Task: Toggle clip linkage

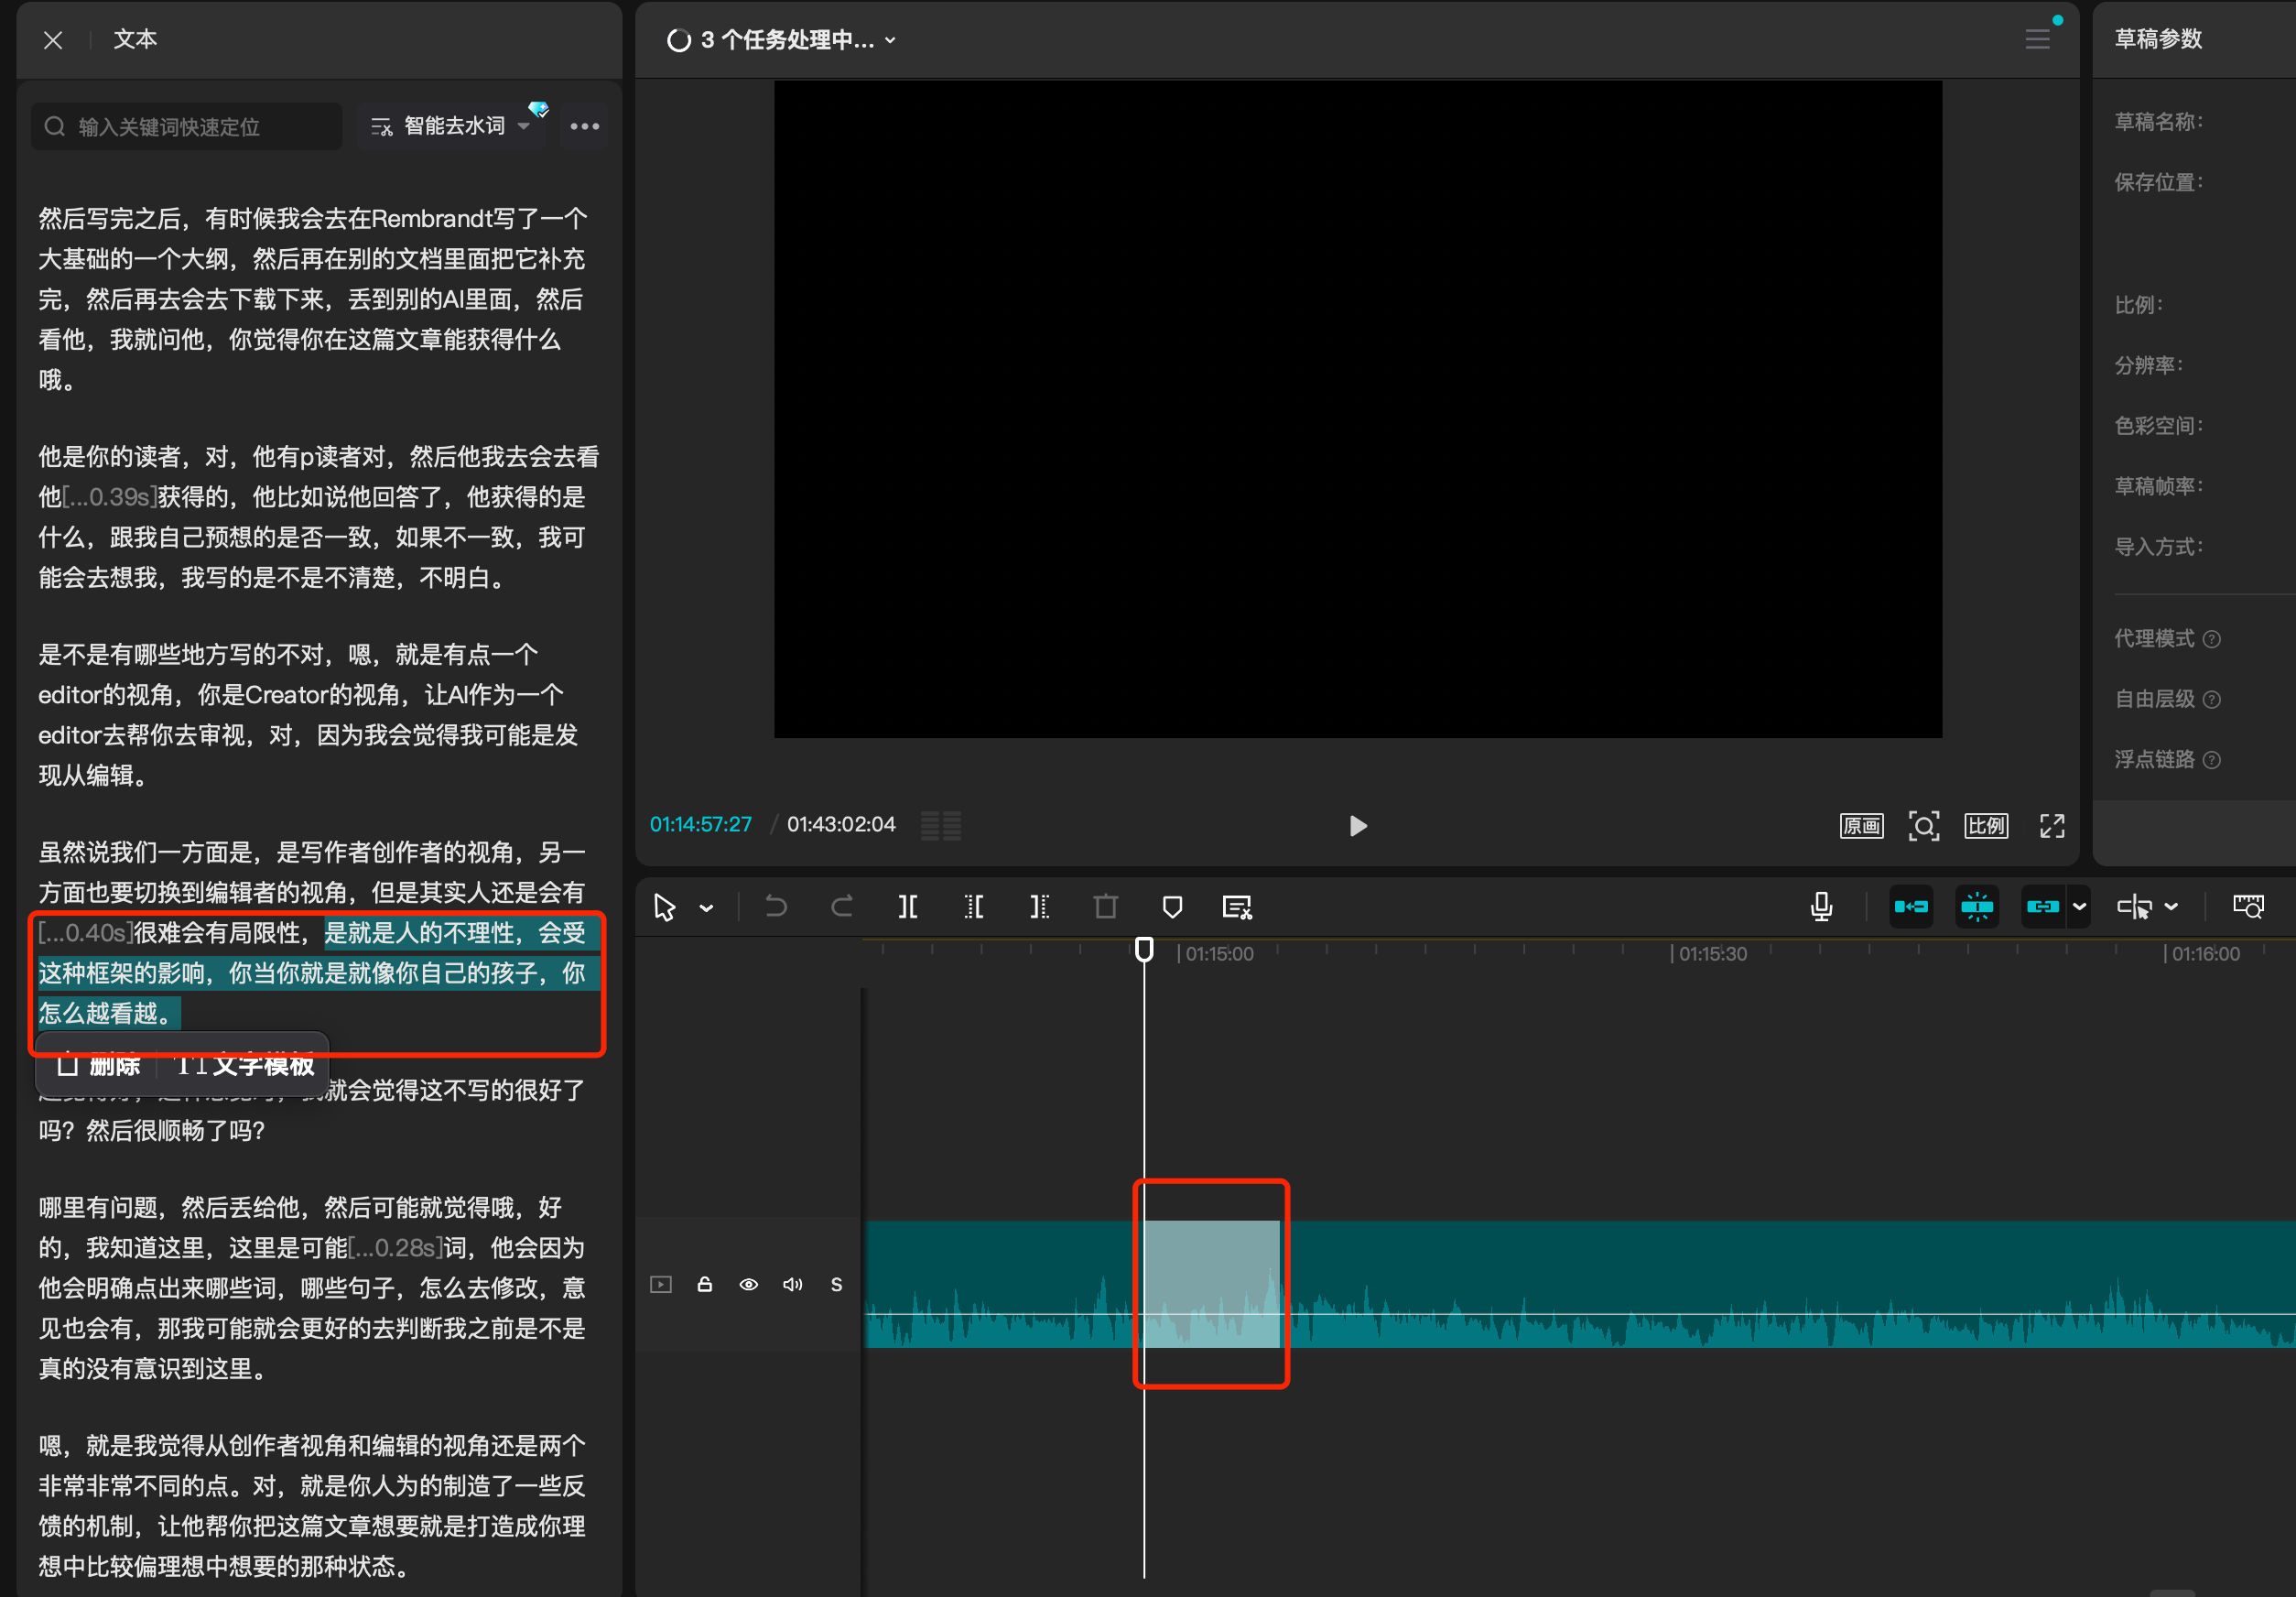Action: tap(2043, 907)
